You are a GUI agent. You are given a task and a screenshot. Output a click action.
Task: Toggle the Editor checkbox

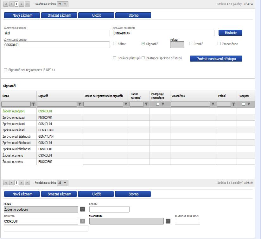(x=115, y=44)
